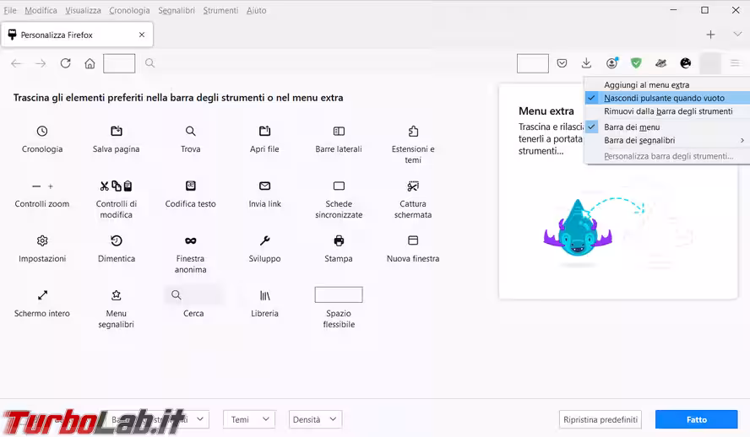Image resolution: width=750 pixels, height=437 pixels.
Task: Open the hamburger application menu
Action: point(735,63)
